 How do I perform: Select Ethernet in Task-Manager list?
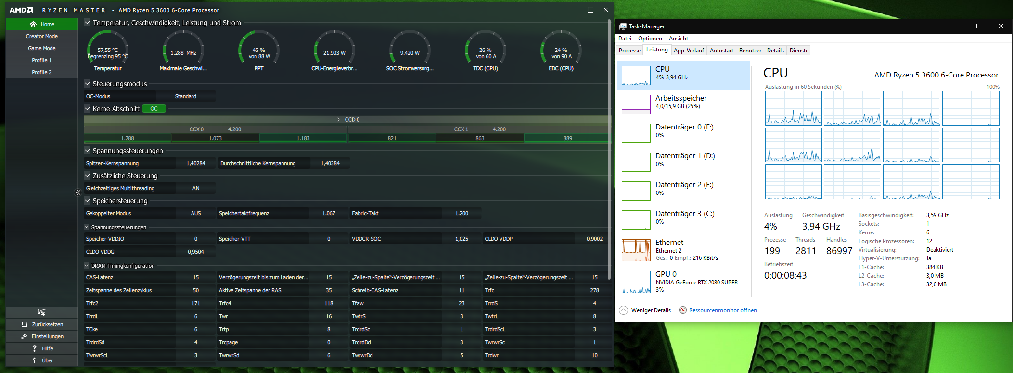683,250
